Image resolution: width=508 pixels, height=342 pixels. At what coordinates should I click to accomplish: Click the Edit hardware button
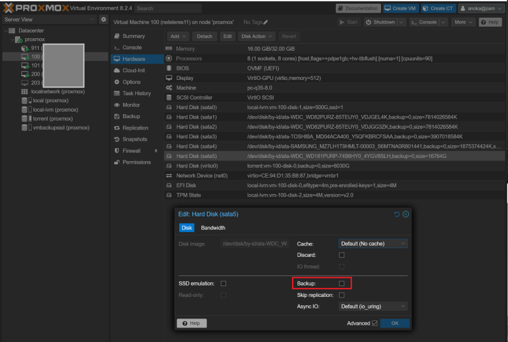227,36
